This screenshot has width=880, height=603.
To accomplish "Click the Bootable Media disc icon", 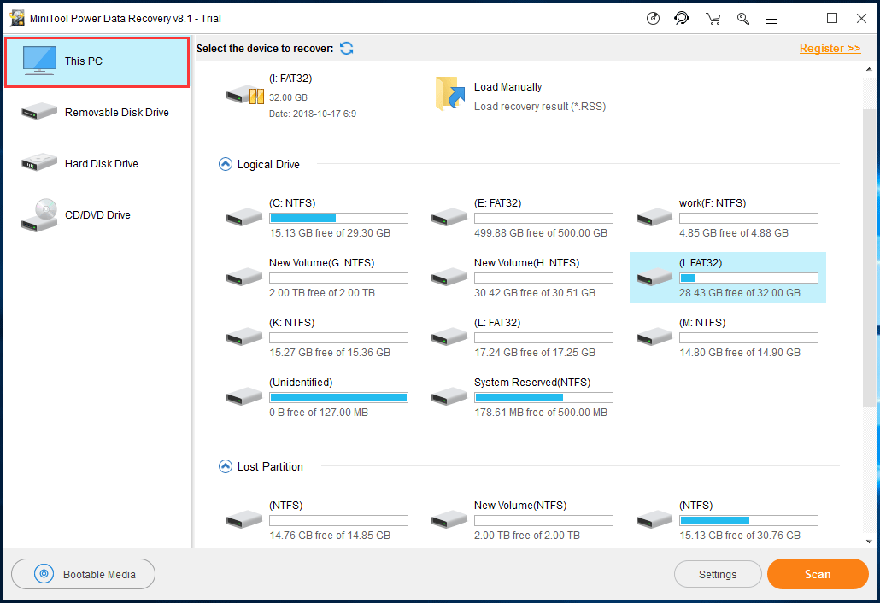I will coord(44,574).
